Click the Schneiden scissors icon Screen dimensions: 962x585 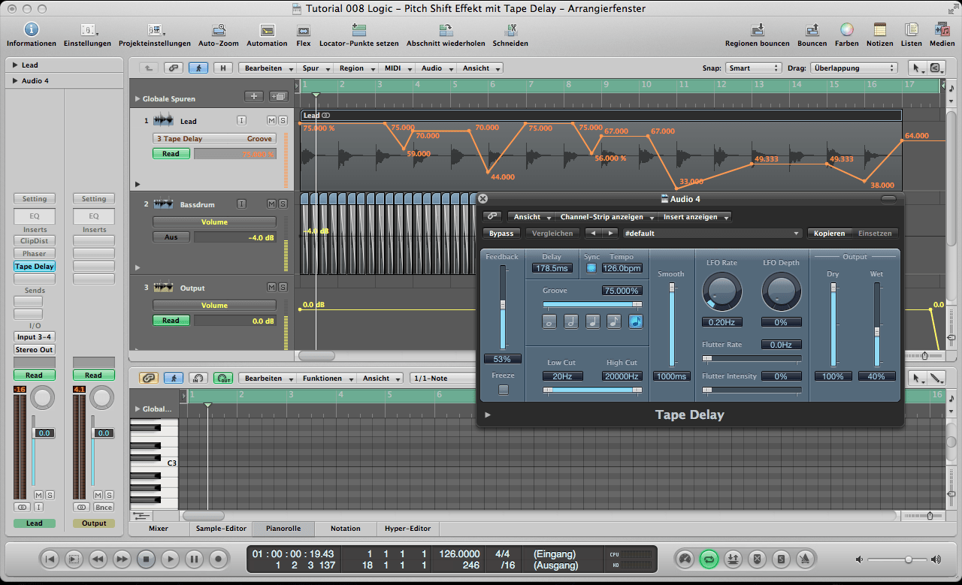click(510, 31)
